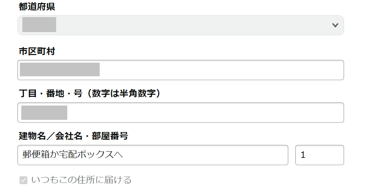This screenshot has height=193, width=366.
Task: Open the 都道府県 prefecture dropdown
Action: (x=181, y=25)
